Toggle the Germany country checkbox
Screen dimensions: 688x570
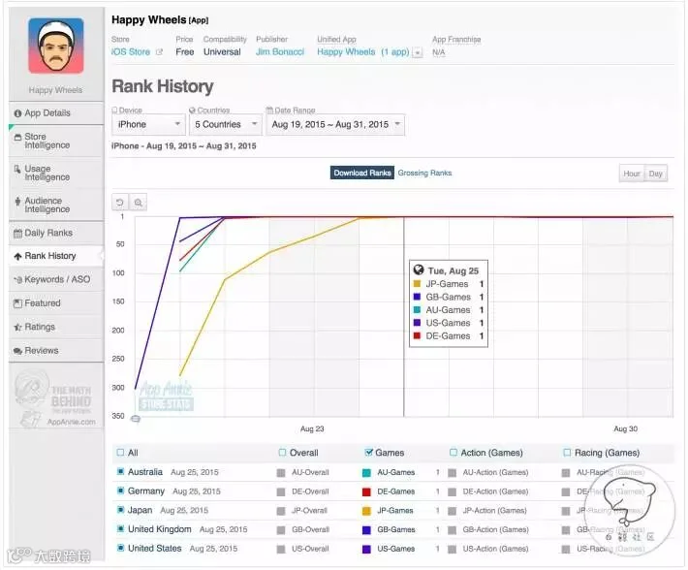[120, 491]
